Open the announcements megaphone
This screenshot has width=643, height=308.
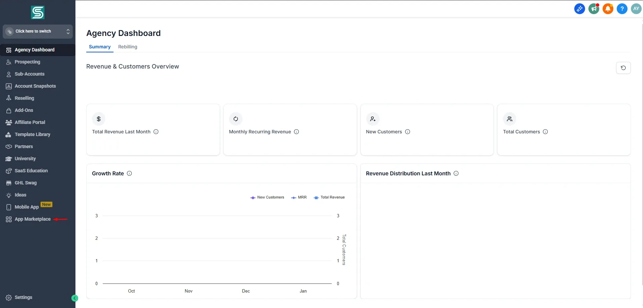(594, 9)
